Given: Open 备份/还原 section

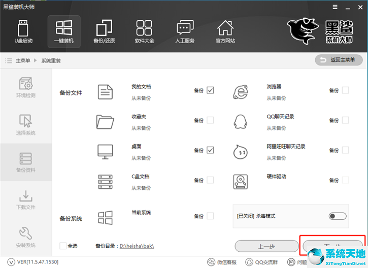Looking at the screenshot, I should click(104, 31).
